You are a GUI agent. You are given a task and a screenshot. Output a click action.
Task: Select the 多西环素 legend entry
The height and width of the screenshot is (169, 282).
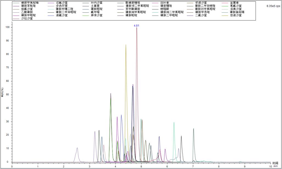coord(62,6)
